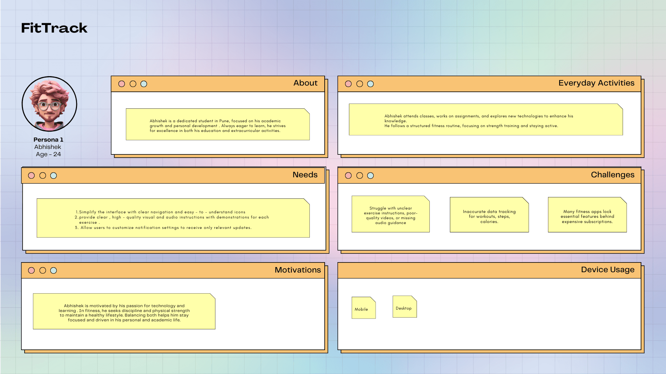Click the yellow circle in Everyday Activities header
The width and height of the screenshot is (666, 374).
(x=360, y=84)
